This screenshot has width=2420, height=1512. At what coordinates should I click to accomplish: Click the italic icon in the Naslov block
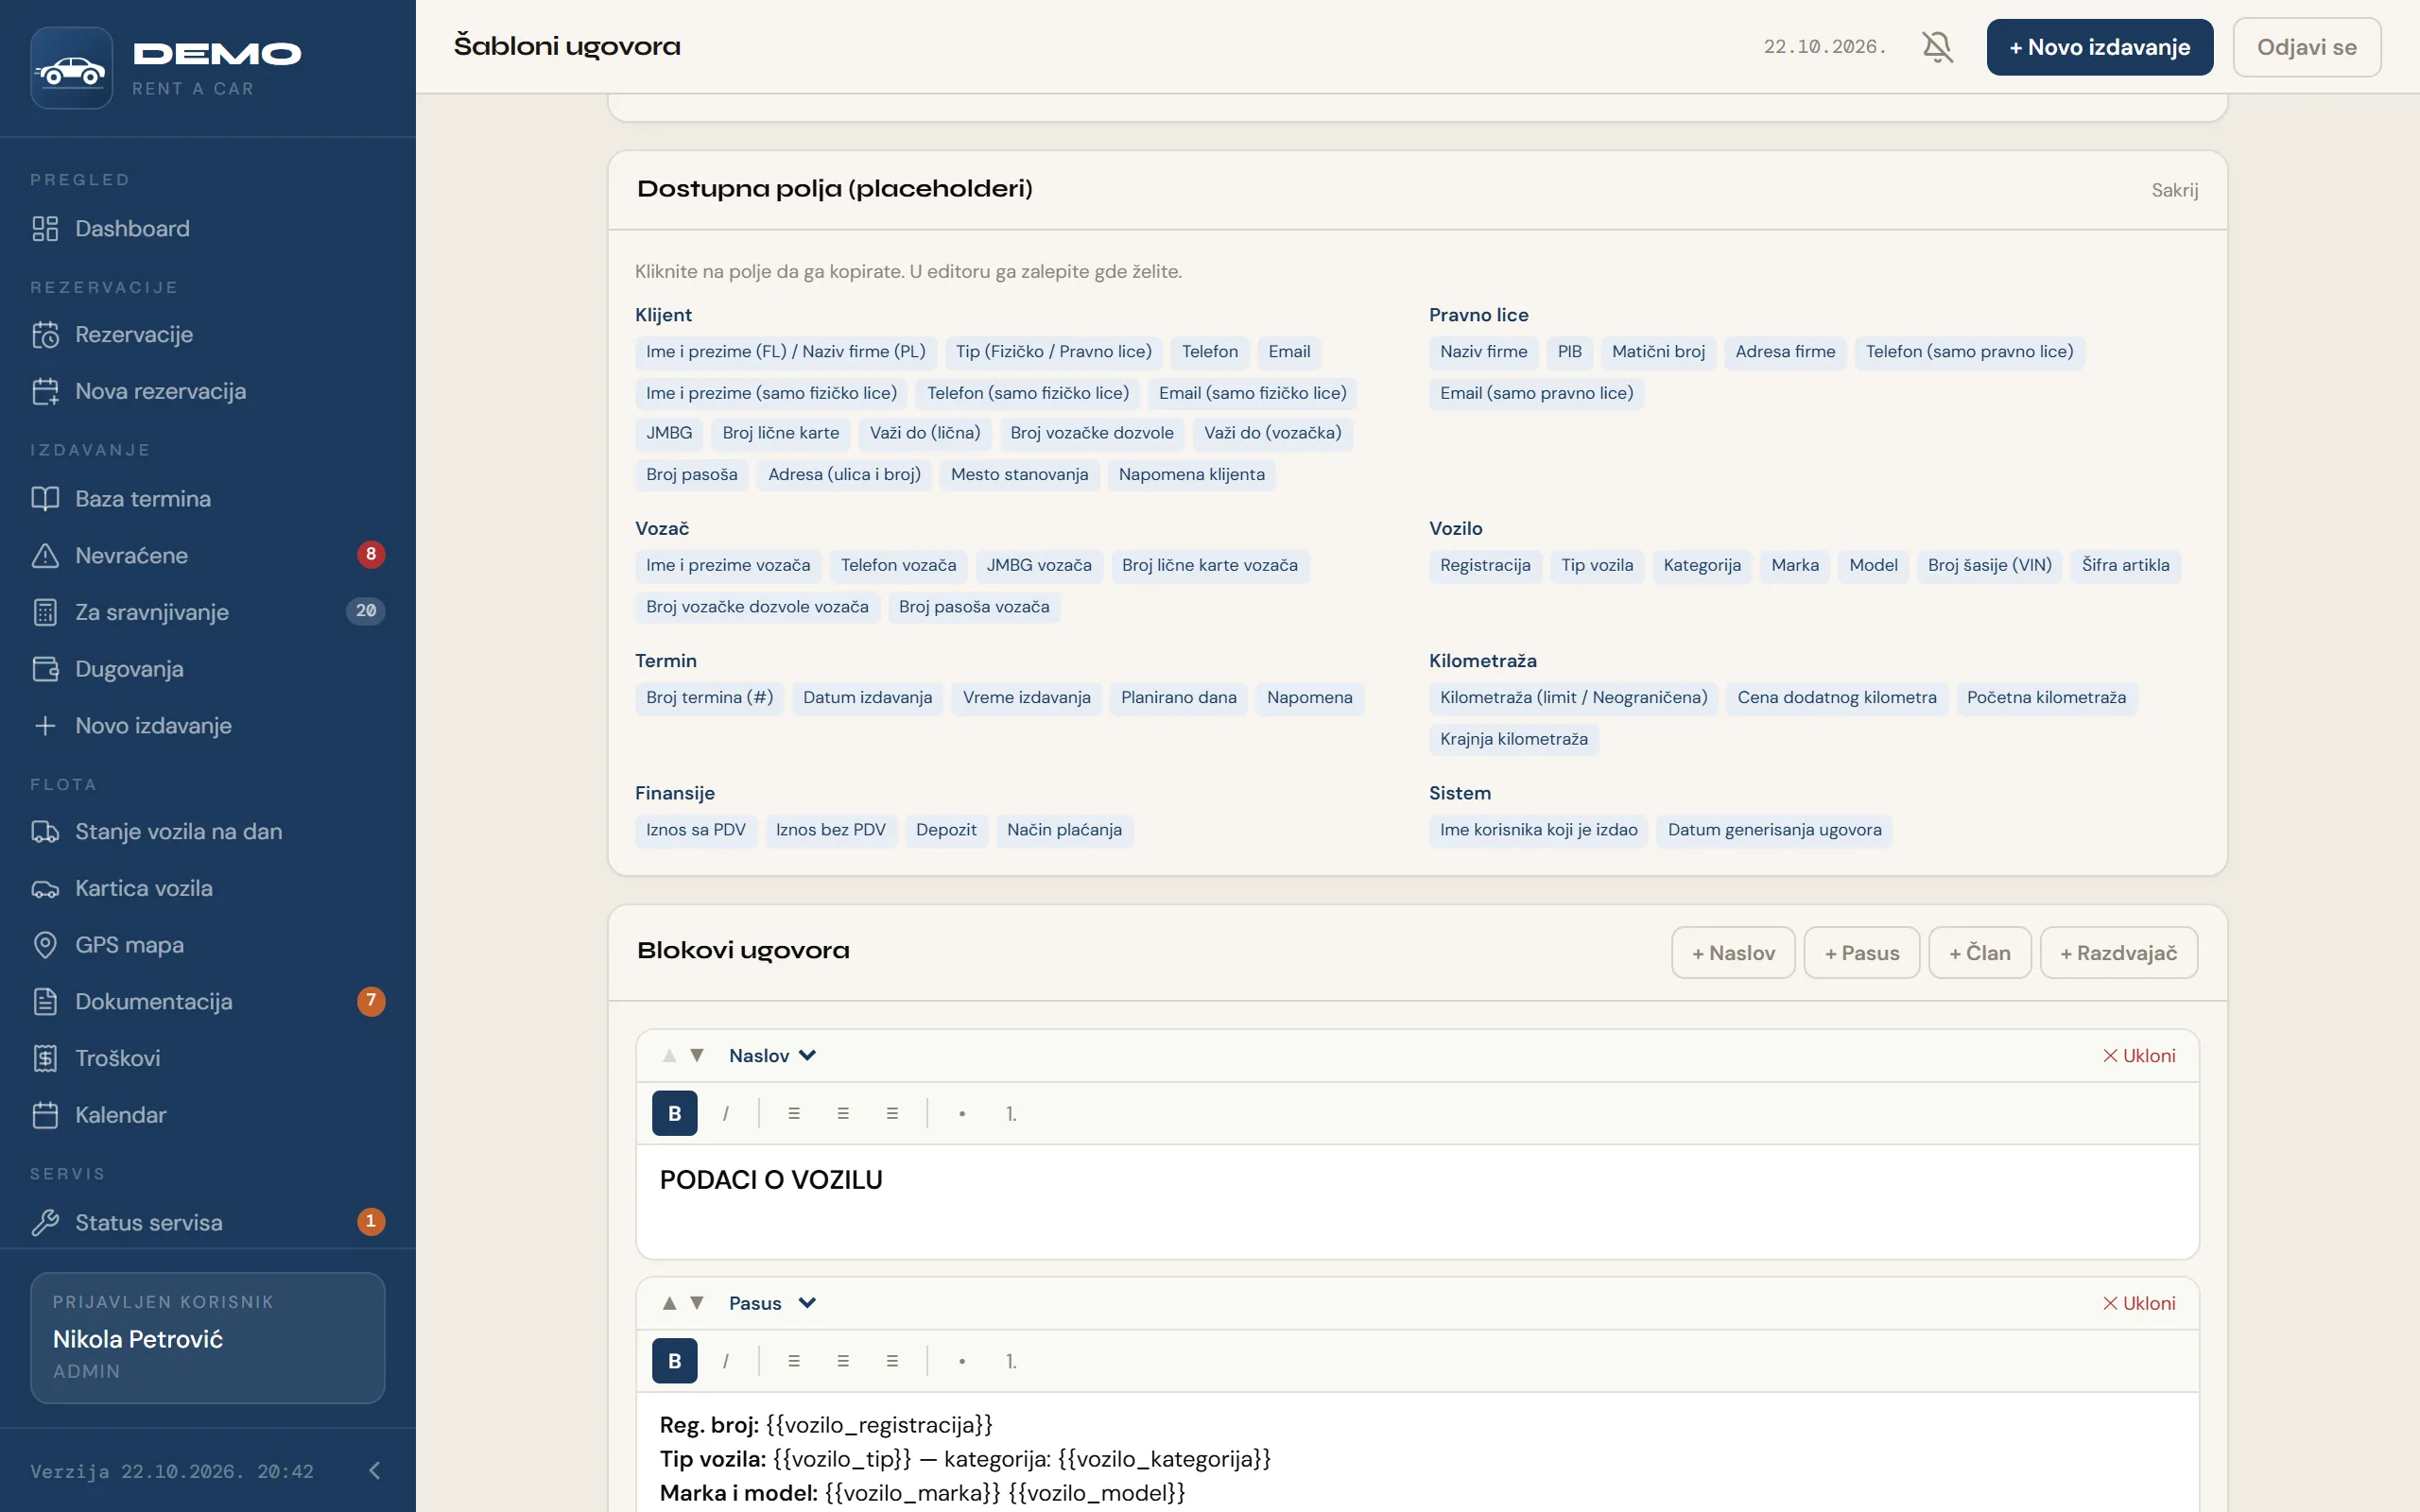point(725,1113)
